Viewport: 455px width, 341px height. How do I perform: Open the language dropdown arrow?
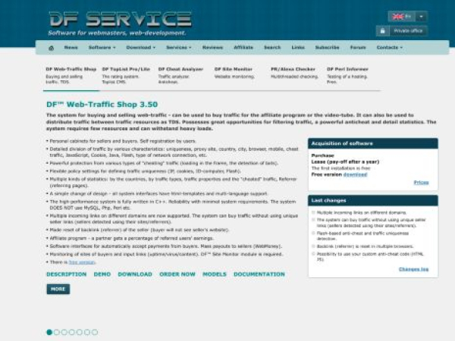click(422, 17)
